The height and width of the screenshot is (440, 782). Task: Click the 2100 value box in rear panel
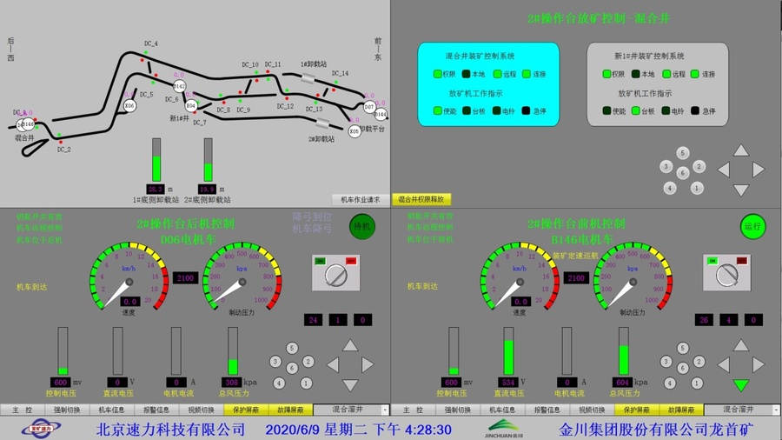[x=186, y=278]
